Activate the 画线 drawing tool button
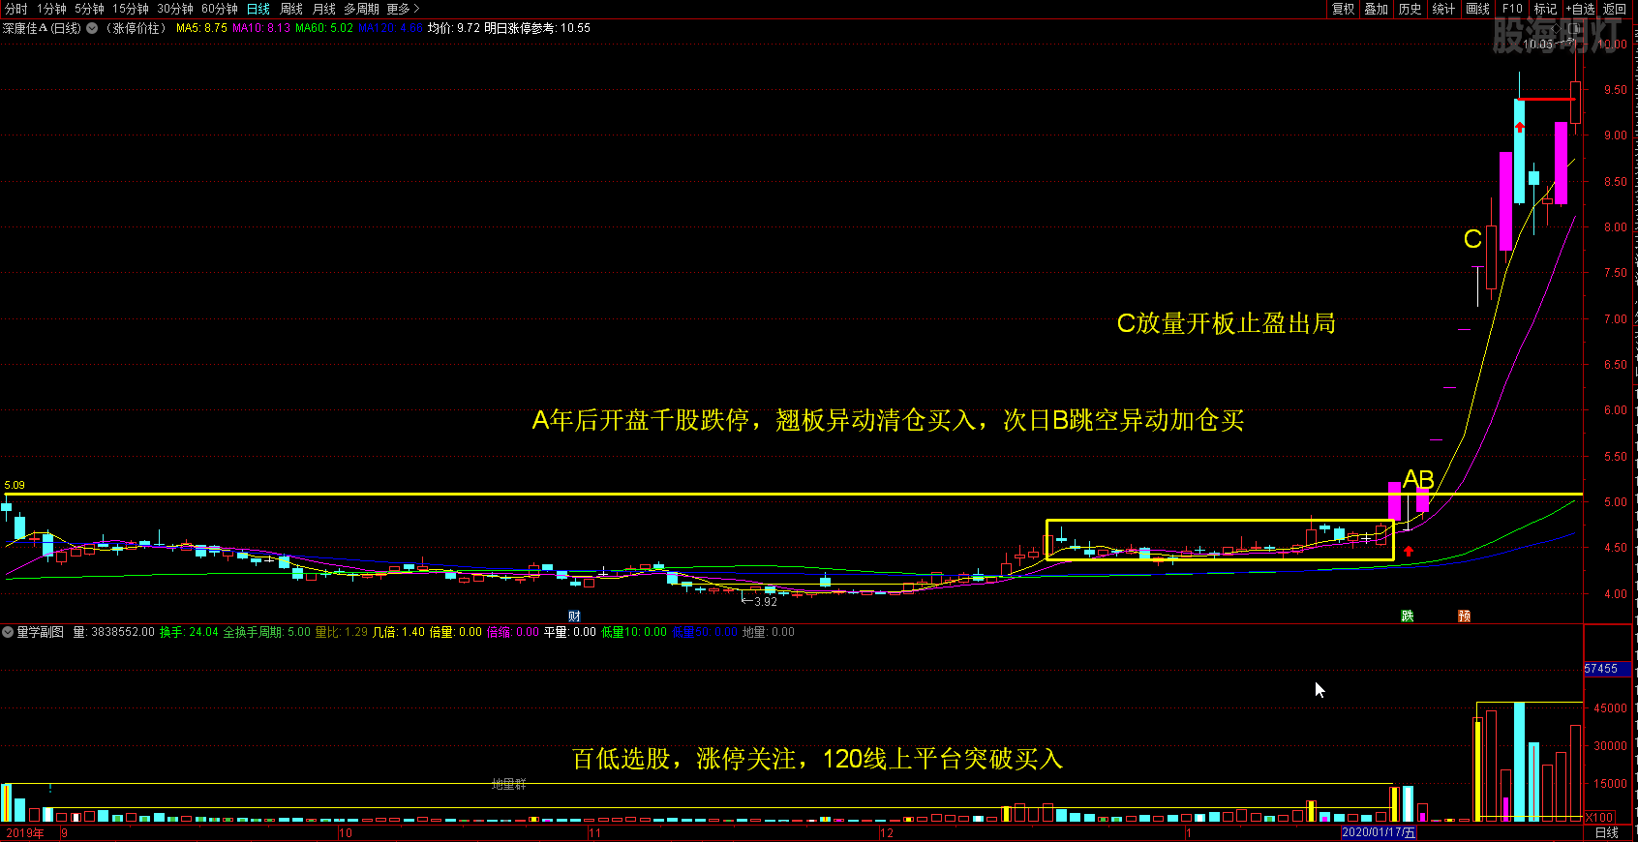 1478,9
